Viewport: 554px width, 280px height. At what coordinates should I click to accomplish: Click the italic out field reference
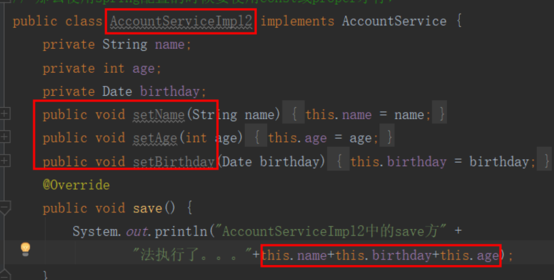136,232
